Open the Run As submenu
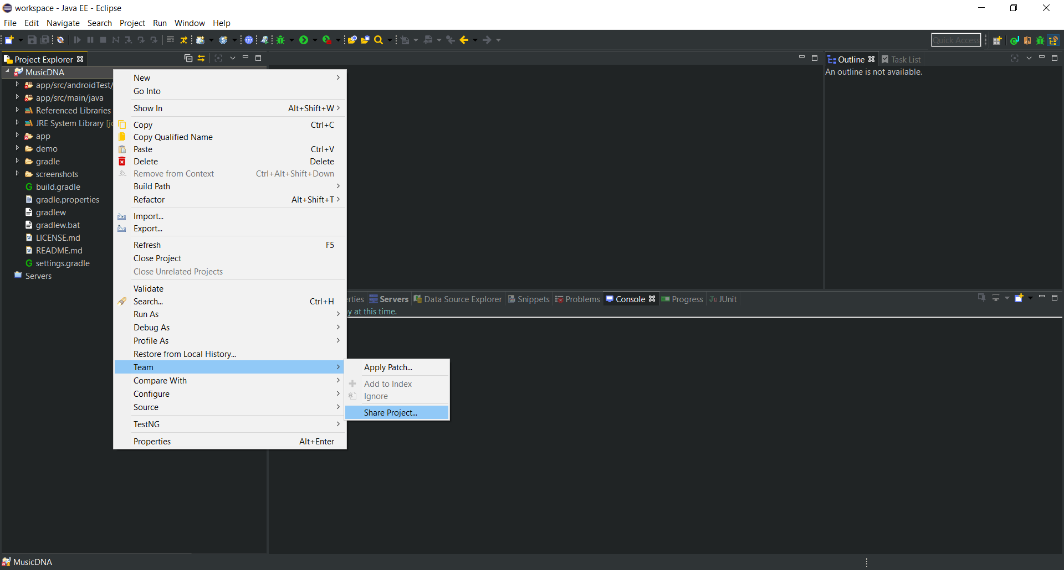The height and width of the screenshot is (570, 1064). tap(229, 314)
